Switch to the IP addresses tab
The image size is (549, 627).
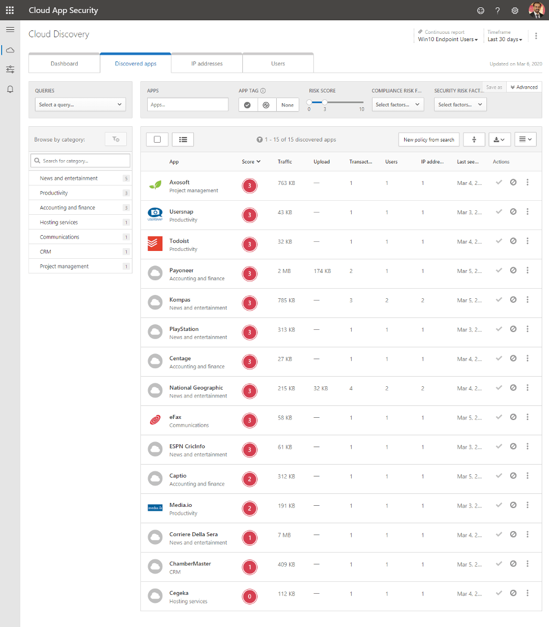click(207, 64)
